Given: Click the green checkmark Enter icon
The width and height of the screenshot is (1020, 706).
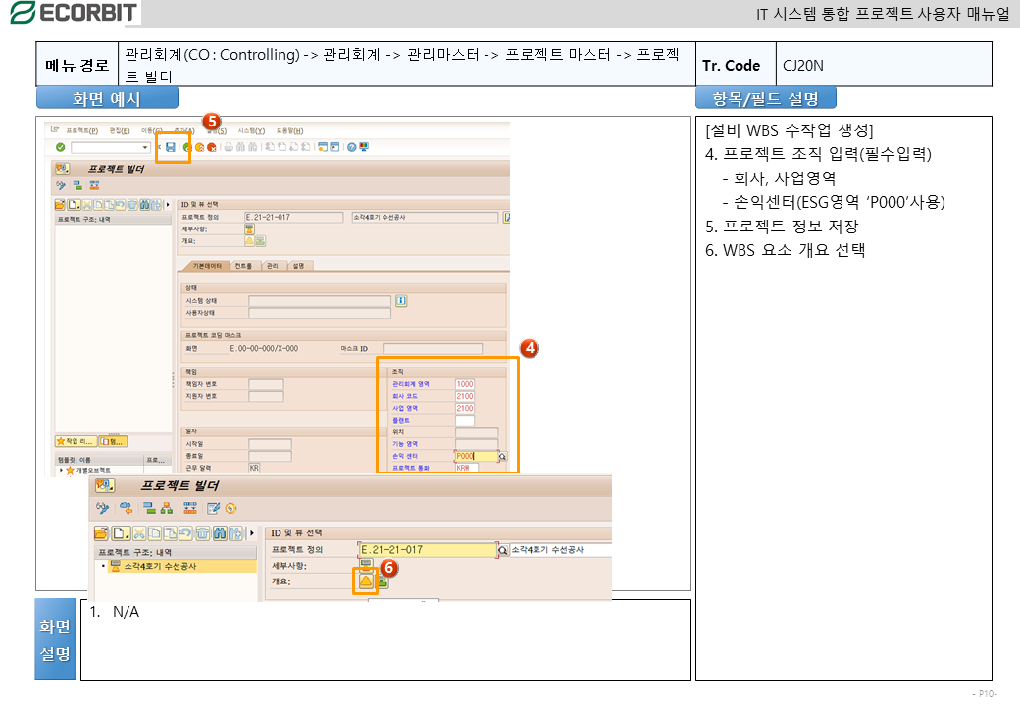Looking at the screenshot, I should pos(61,147).
